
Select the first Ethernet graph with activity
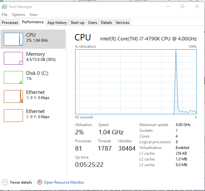click(x=13, y=96)
